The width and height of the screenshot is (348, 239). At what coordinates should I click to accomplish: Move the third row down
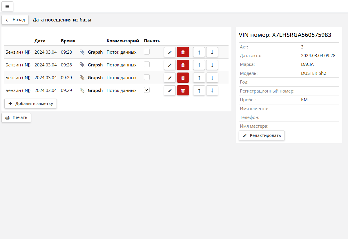pyautogui.click(x=212, y=78)
